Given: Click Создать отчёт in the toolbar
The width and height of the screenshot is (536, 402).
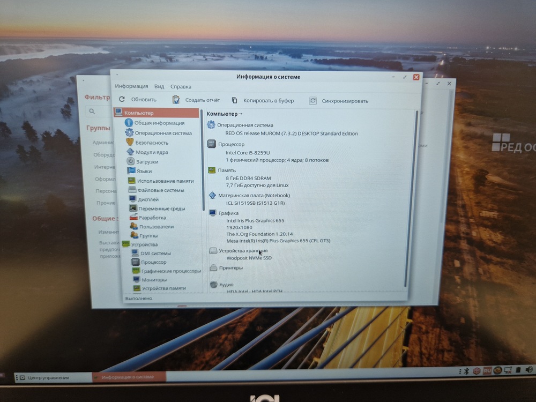Looking at the screenshot, I should (196, 100).
